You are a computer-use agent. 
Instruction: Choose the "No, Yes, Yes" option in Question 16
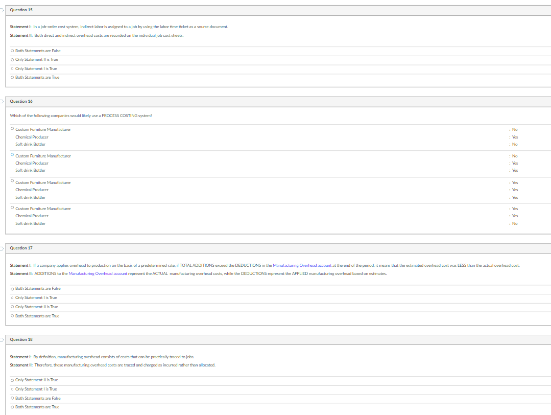click(x=12, y=155)
